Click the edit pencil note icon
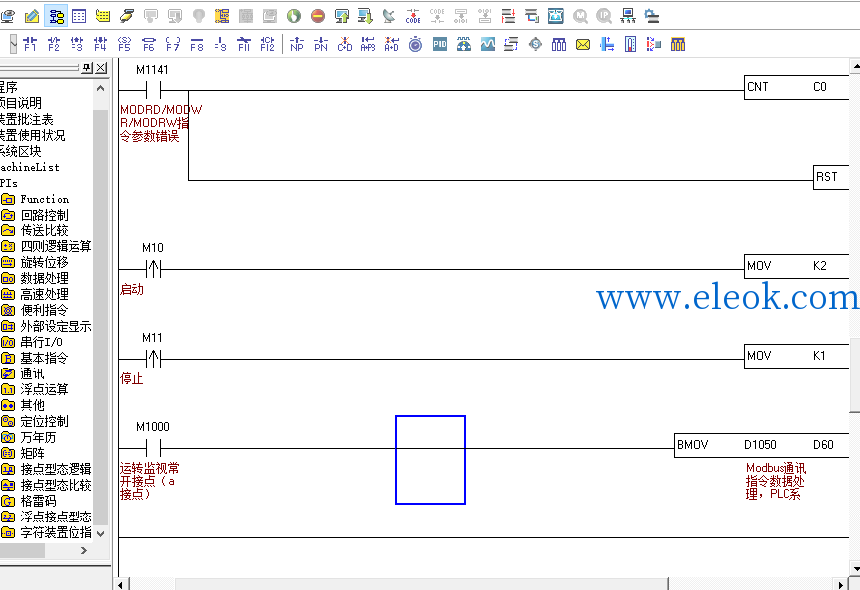Image resolution: width=860 pixels, height=590 pixels. [x=32, y=16]
